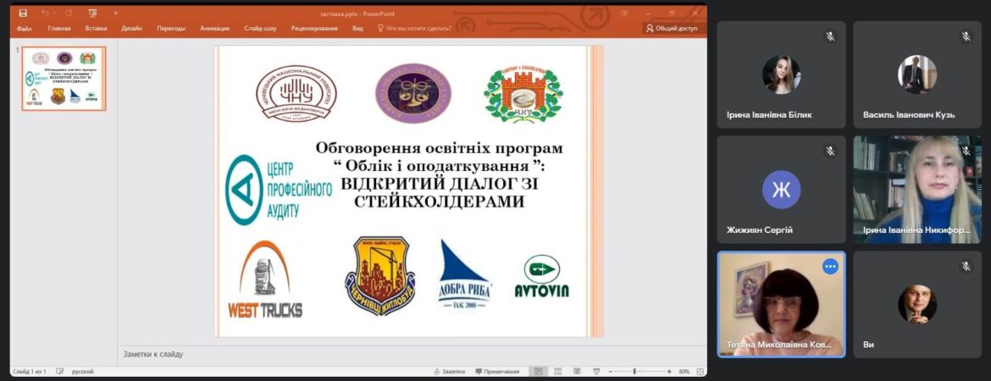Click Ірина Іванівна Никифор video tile
Viewport: 991px width, 381px height.
pyautogui.click(x=917, y=190)
